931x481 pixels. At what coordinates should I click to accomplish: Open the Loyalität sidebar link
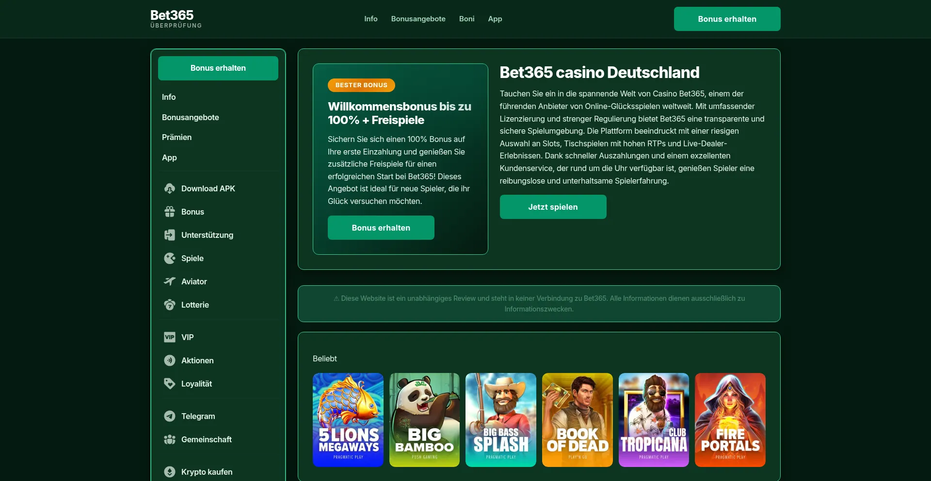(x=218, y=384)
